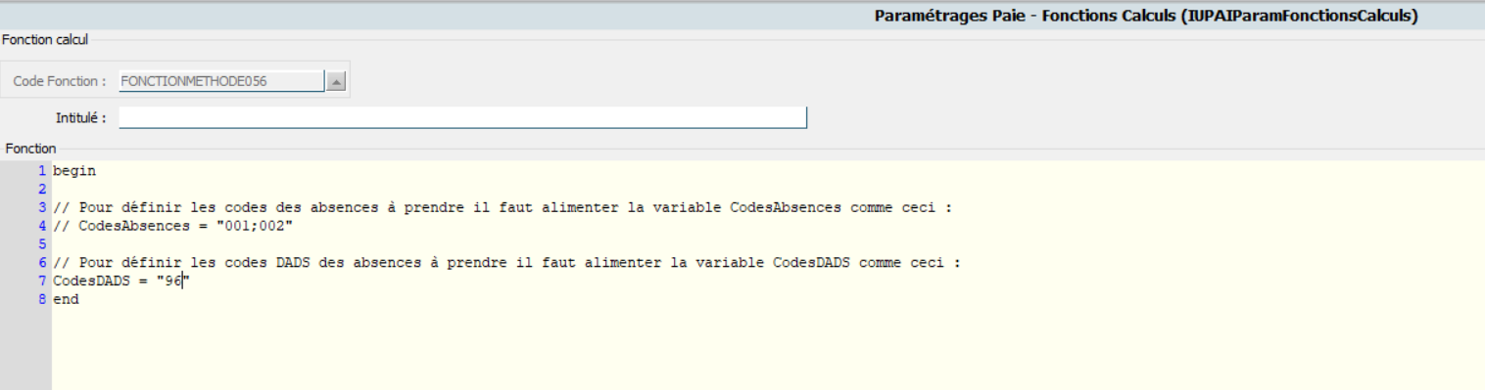Place cursor on the 'end' line

(x=66, y=300)
